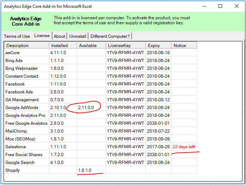Image resolution: width=246 pixels, height=185 pixels.
Task: Select the Bing Ads row
Action: coord(101,60)
